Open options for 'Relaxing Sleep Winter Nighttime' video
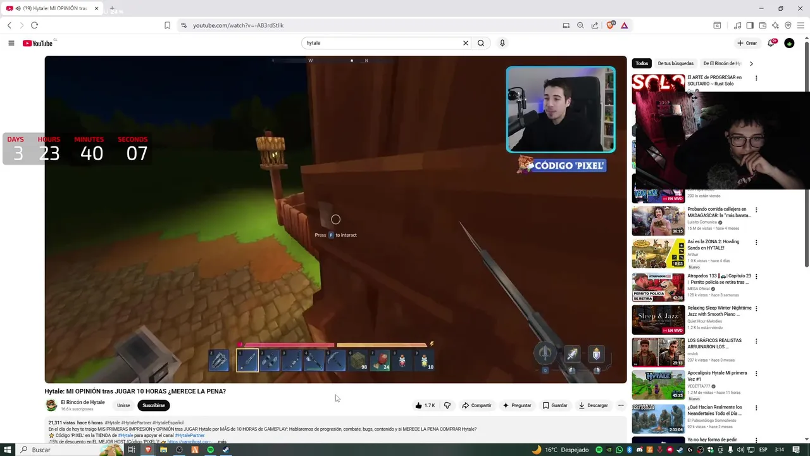This screenshot has height=456, width=810. point(756,309)
